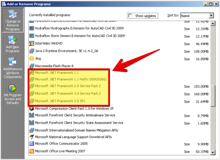Click the 8.79MB size value
Viewport: 220px width, 160px height.
pyautogui.click(x=203, y=116)
